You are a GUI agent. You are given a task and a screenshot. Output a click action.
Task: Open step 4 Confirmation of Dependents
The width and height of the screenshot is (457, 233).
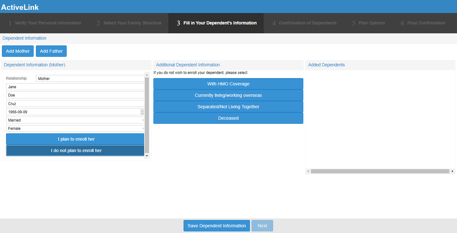[x=304, y=23]
